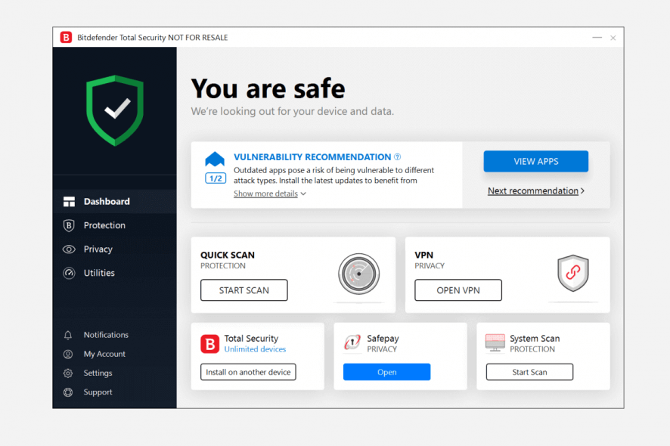
Task: Click the Safepay icon
Action: [352, 342]
